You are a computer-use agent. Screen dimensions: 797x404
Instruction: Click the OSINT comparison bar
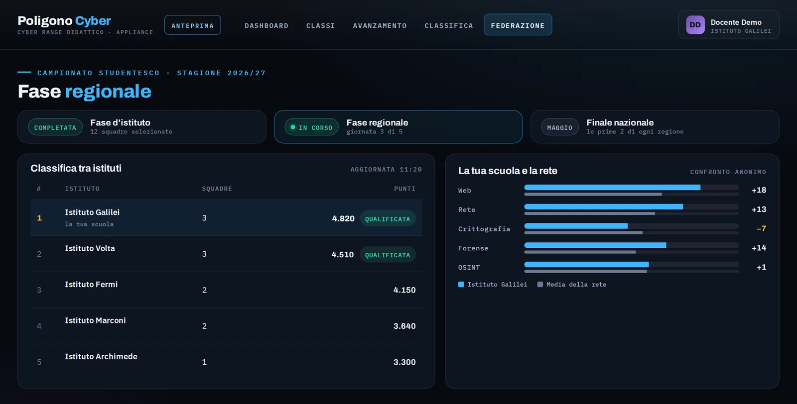point(632,267)
